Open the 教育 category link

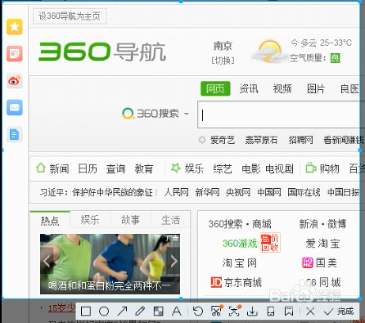pos(144,168)
